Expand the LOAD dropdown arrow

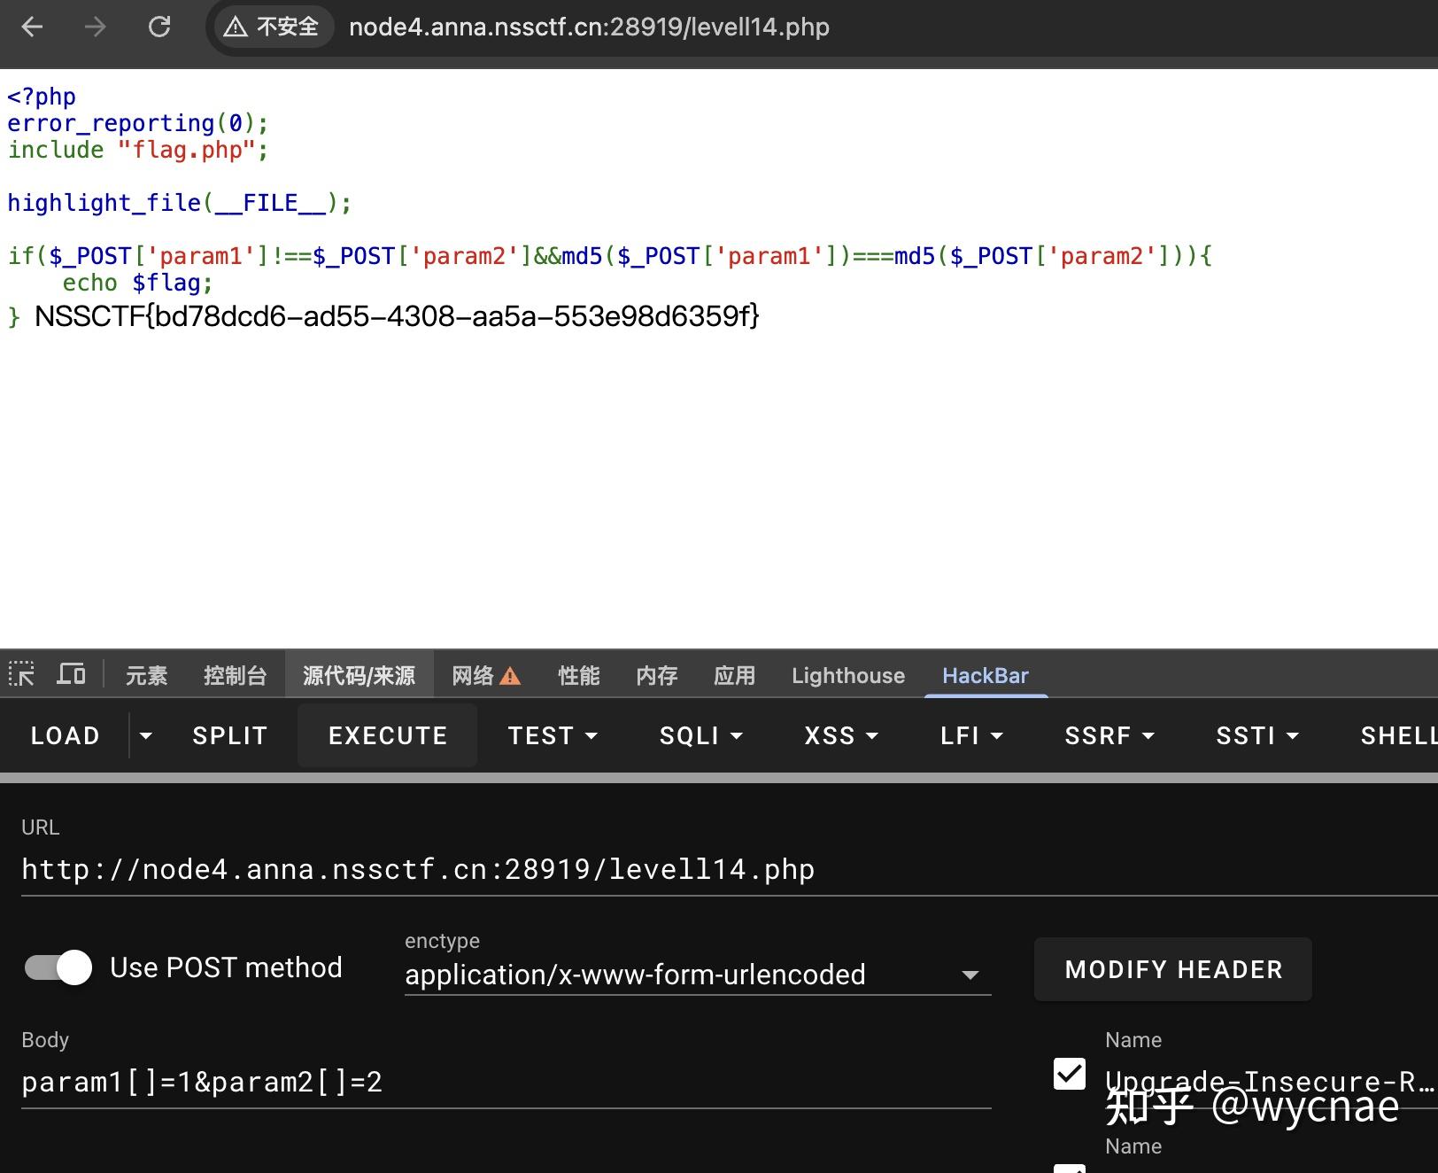click(x=145, y=735)
